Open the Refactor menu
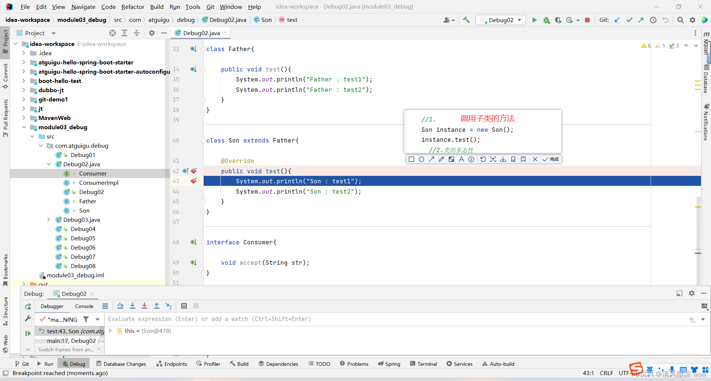 (x=133, y=7)
